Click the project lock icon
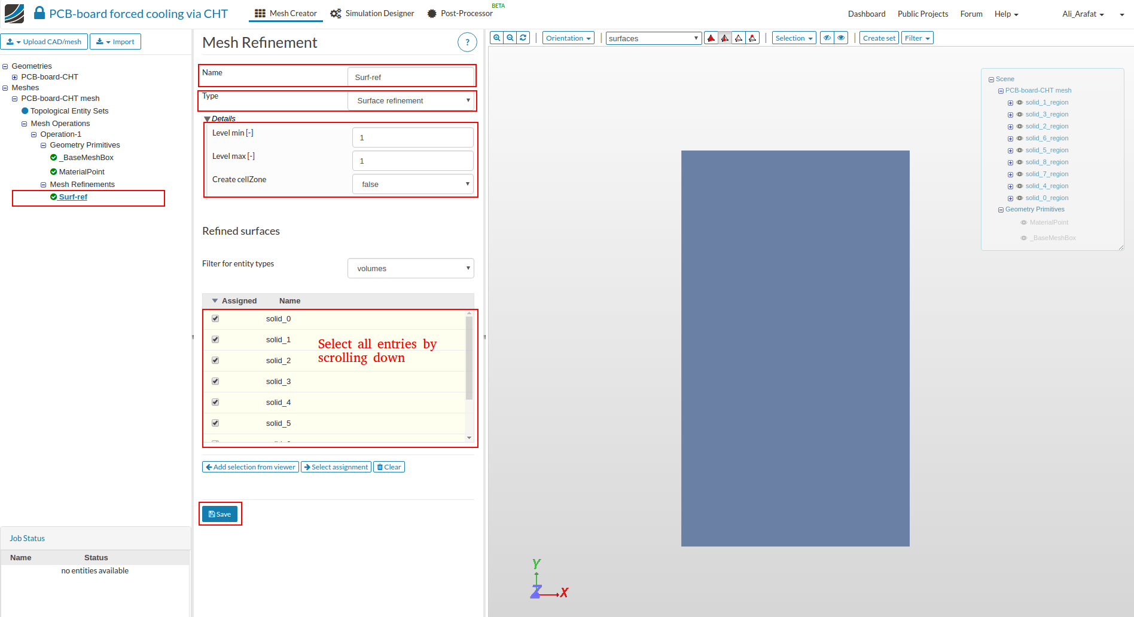Screen dimensions: 1134x617 point(39,13)
